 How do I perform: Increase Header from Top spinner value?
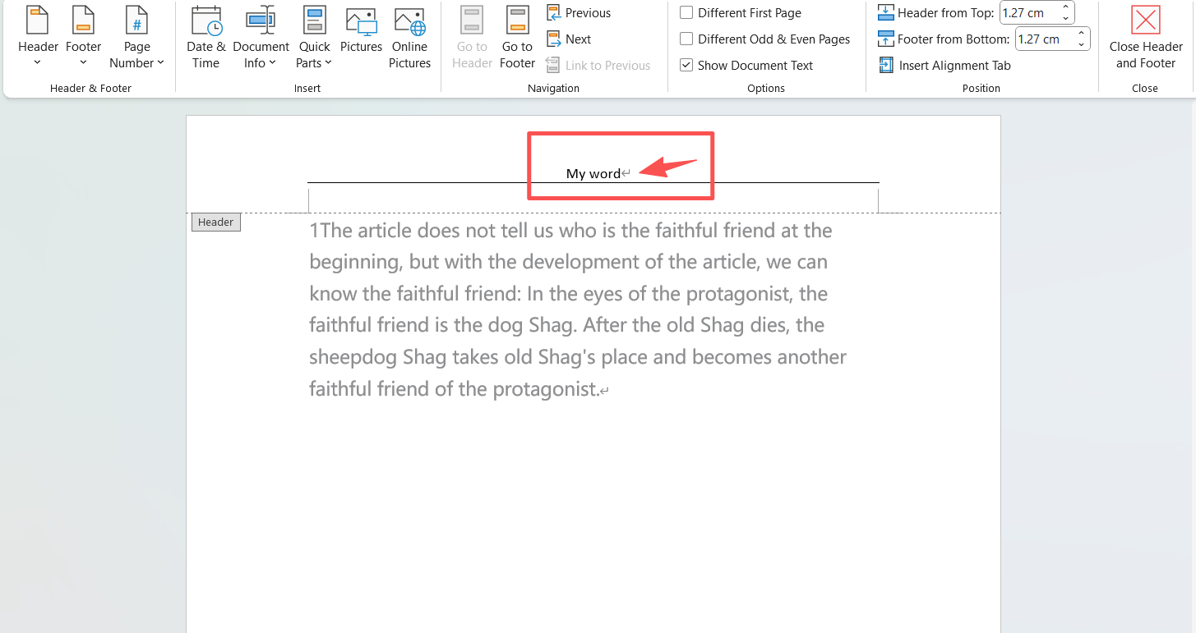(1066, 8)
